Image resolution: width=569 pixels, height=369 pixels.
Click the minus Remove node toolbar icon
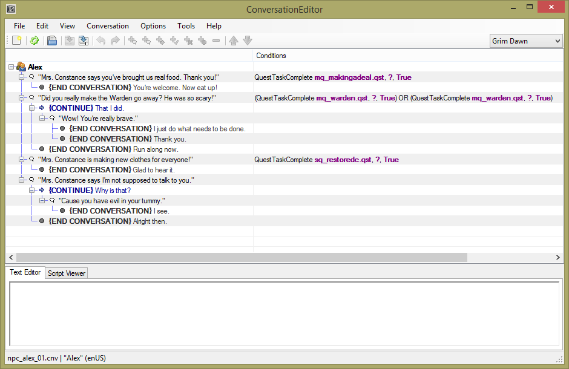216,41
